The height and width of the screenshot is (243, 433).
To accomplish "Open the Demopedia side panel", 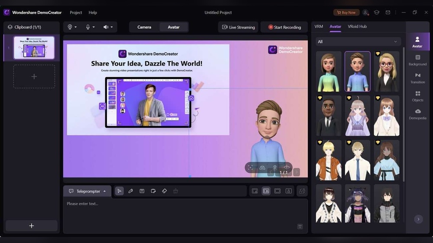I will 417,114.
